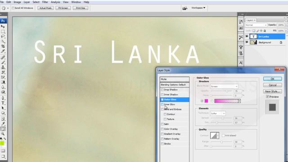Click the pink glow color swatch
Image resolution: width=288 pixels, height=162 pixels.
(206, 101)
